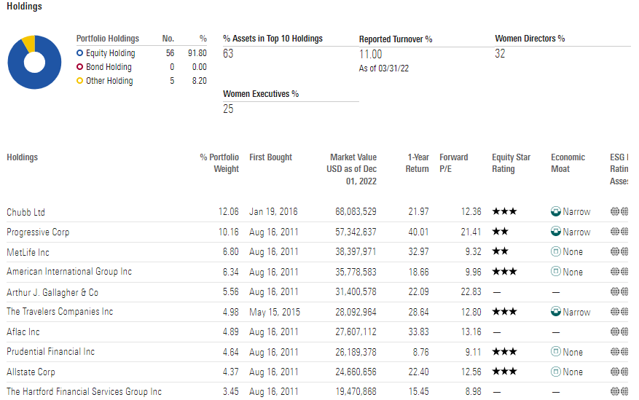The height and width of the screenshot is (400, 639).
Task: Click the ESG globe icons for Aflac Inc
Action: tap(619, 332)
